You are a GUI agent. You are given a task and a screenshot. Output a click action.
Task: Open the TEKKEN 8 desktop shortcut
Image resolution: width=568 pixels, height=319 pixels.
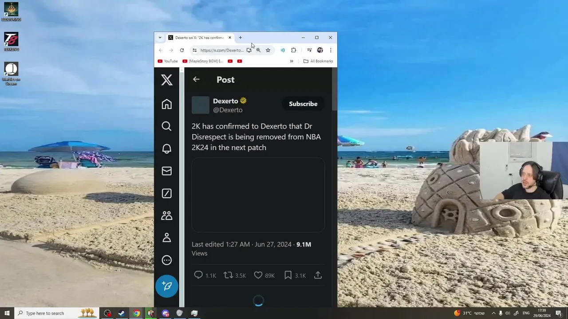click(11, 42)
